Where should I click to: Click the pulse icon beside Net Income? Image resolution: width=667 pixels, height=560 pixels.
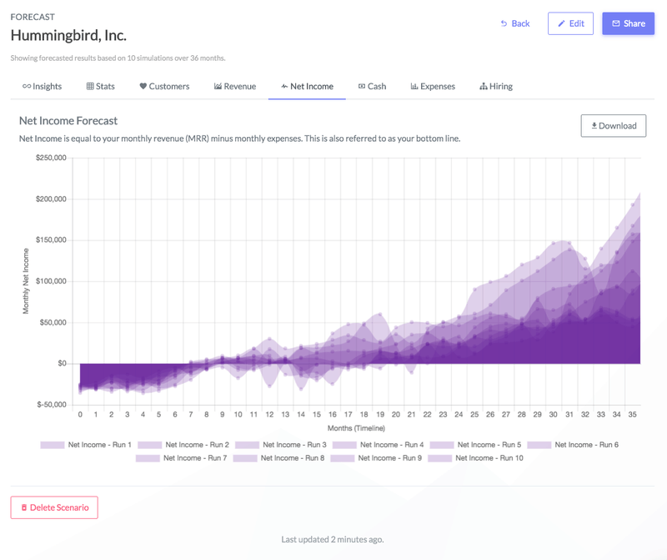(x=284, y=87)
